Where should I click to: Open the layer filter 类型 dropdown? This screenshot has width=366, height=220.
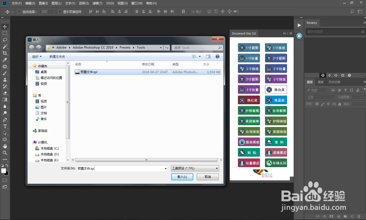[x=317, y=90]
